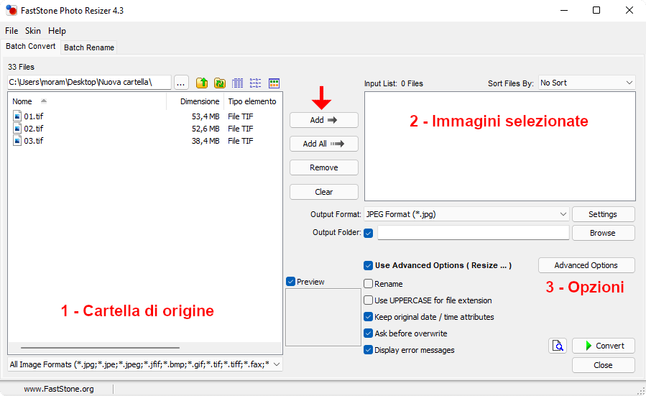Click the 03.tif file icon
Screen dimensions: 646x396
click(x=17, y=141)
